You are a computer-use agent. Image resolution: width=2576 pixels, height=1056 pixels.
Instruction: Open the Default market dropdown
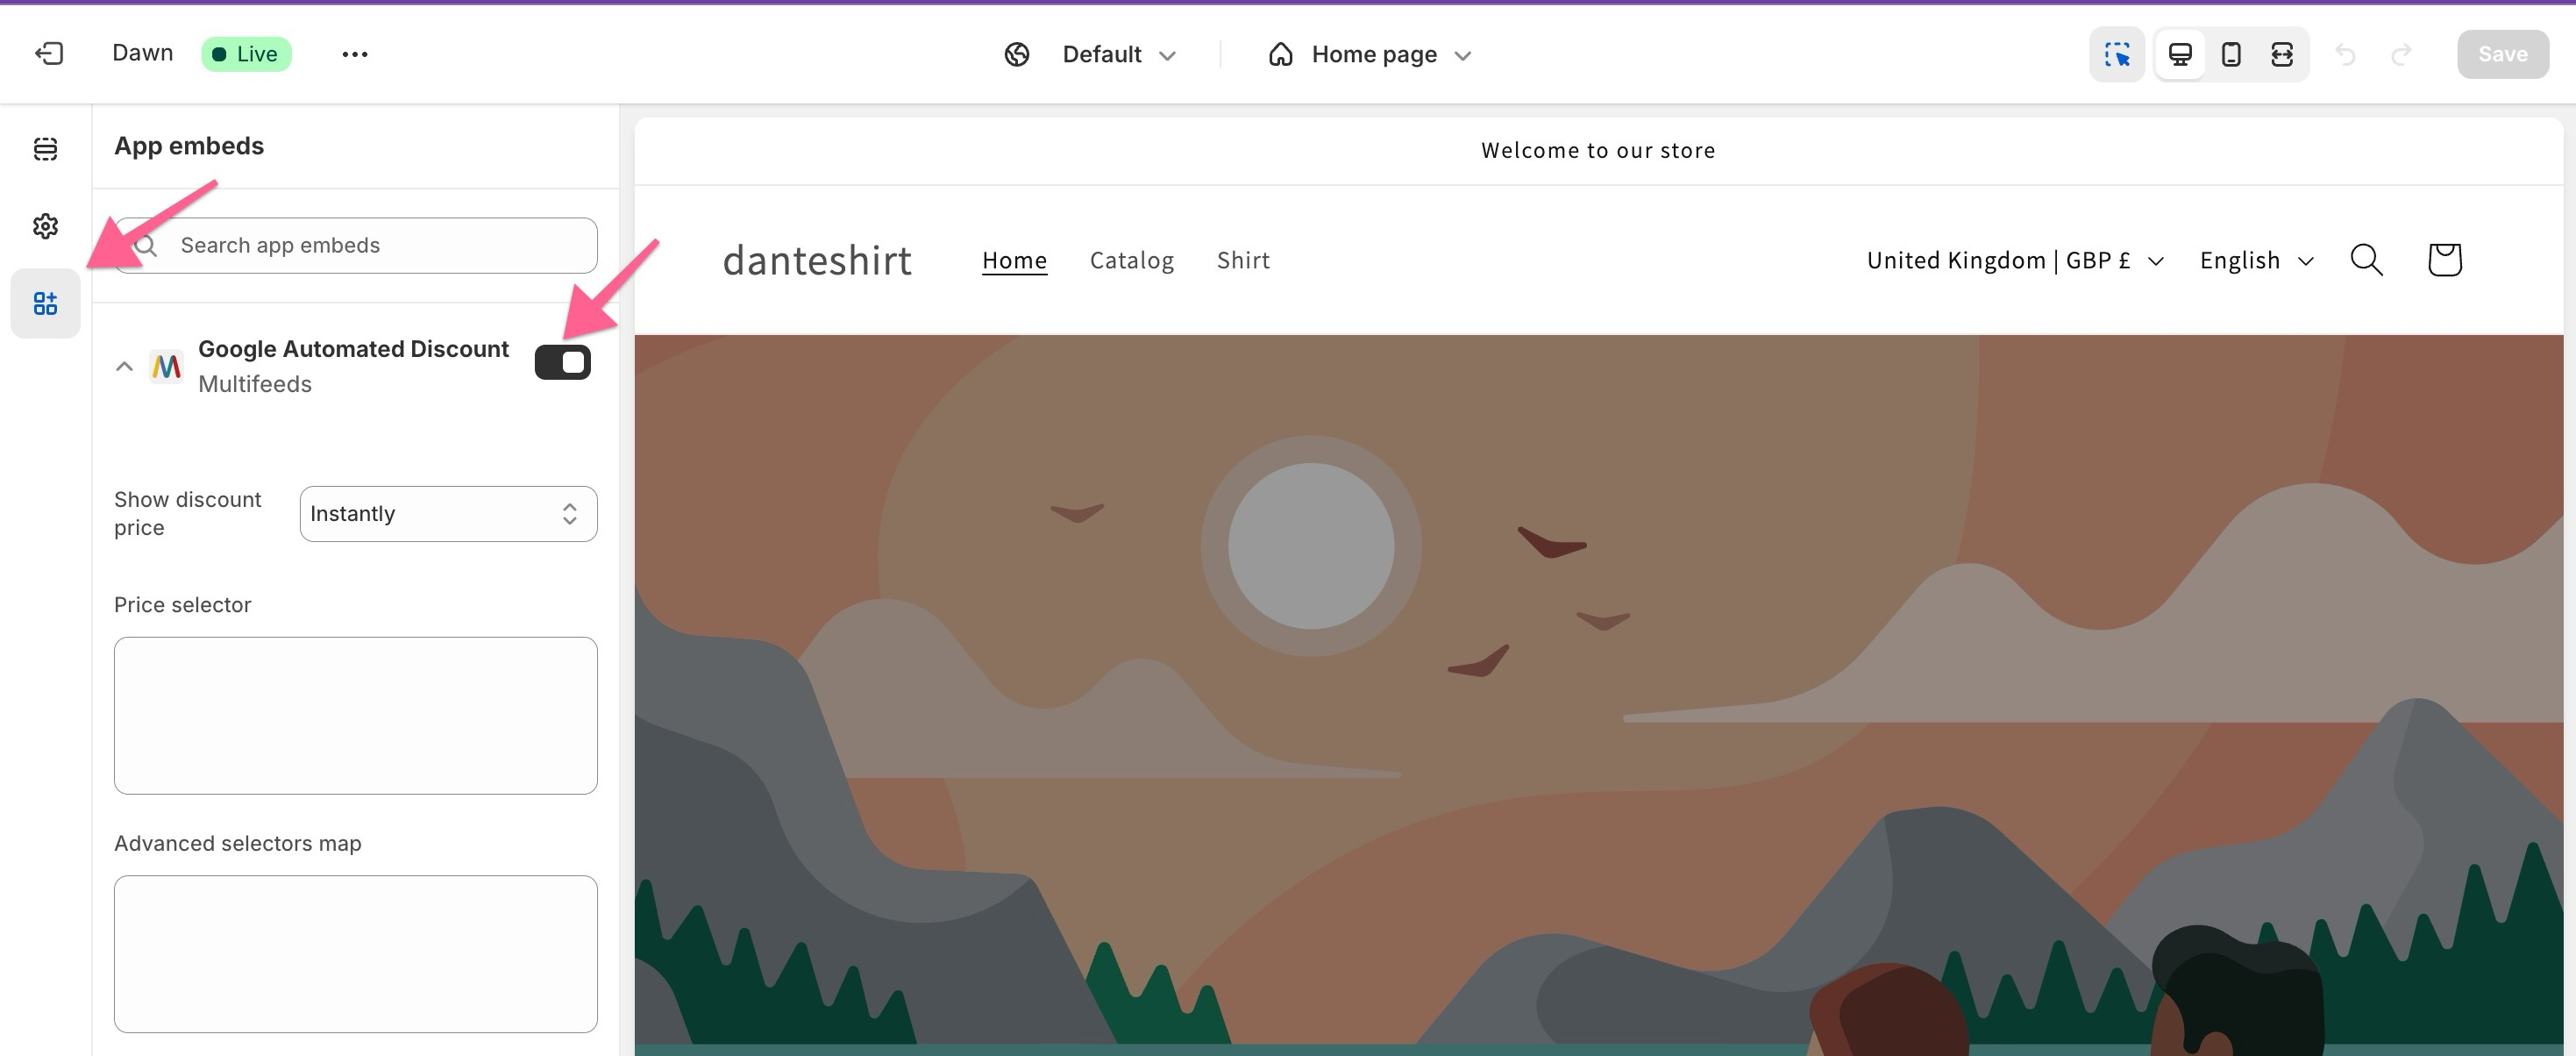point(1120,54)
